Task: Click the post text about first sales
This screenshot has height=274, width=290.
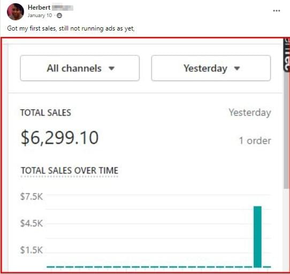Action: click(71, 28)
